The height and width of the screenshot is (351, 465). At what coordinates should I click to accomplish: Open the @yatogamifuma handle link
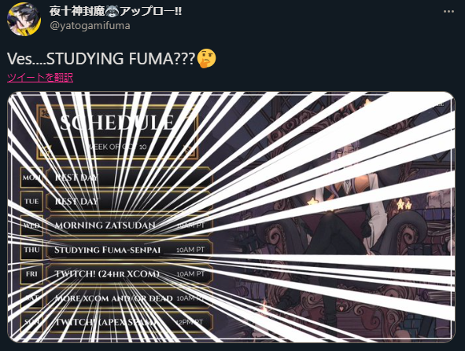[x=90, y=26]
